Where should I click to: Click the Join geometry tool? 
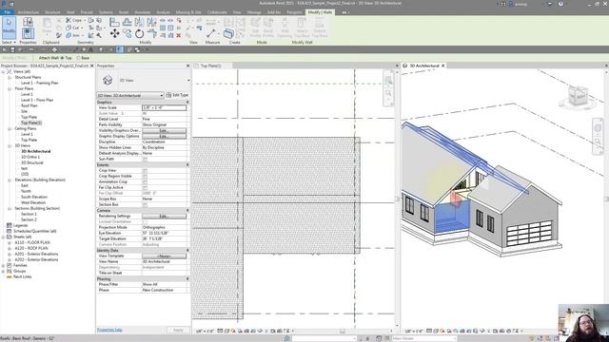[74, 35]
